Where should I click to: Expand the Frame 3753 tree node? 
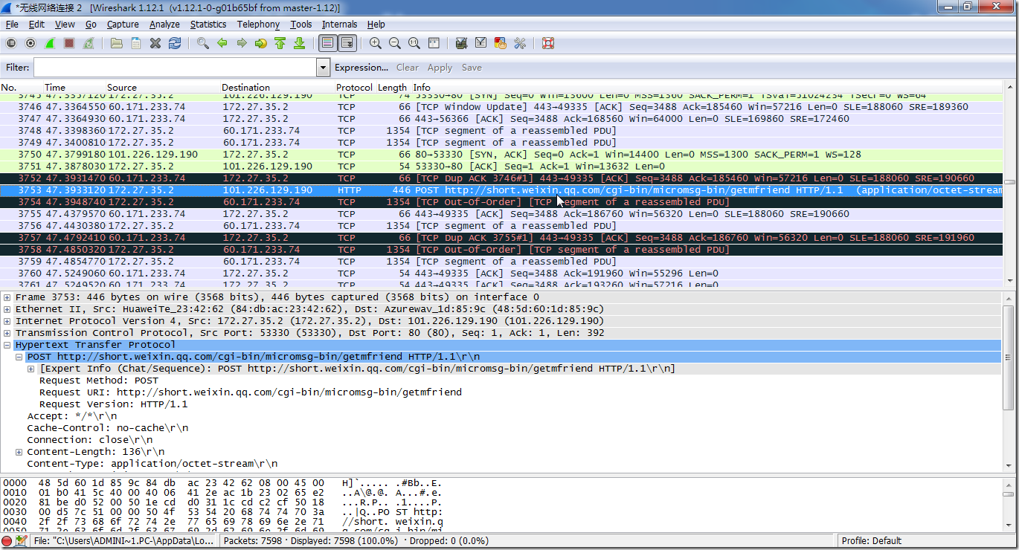[x=7, y=297]
